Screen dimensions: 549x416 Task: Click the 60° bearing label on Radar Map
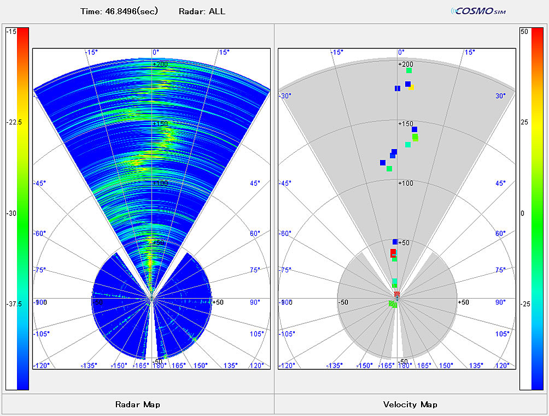pos(255,233)
